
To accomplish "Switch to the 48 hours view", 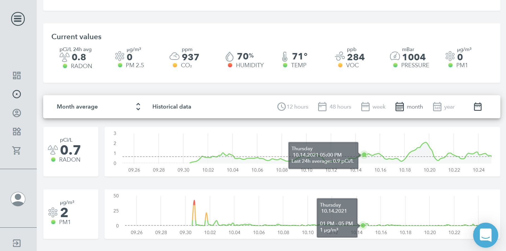I will [x=335, y=107].
